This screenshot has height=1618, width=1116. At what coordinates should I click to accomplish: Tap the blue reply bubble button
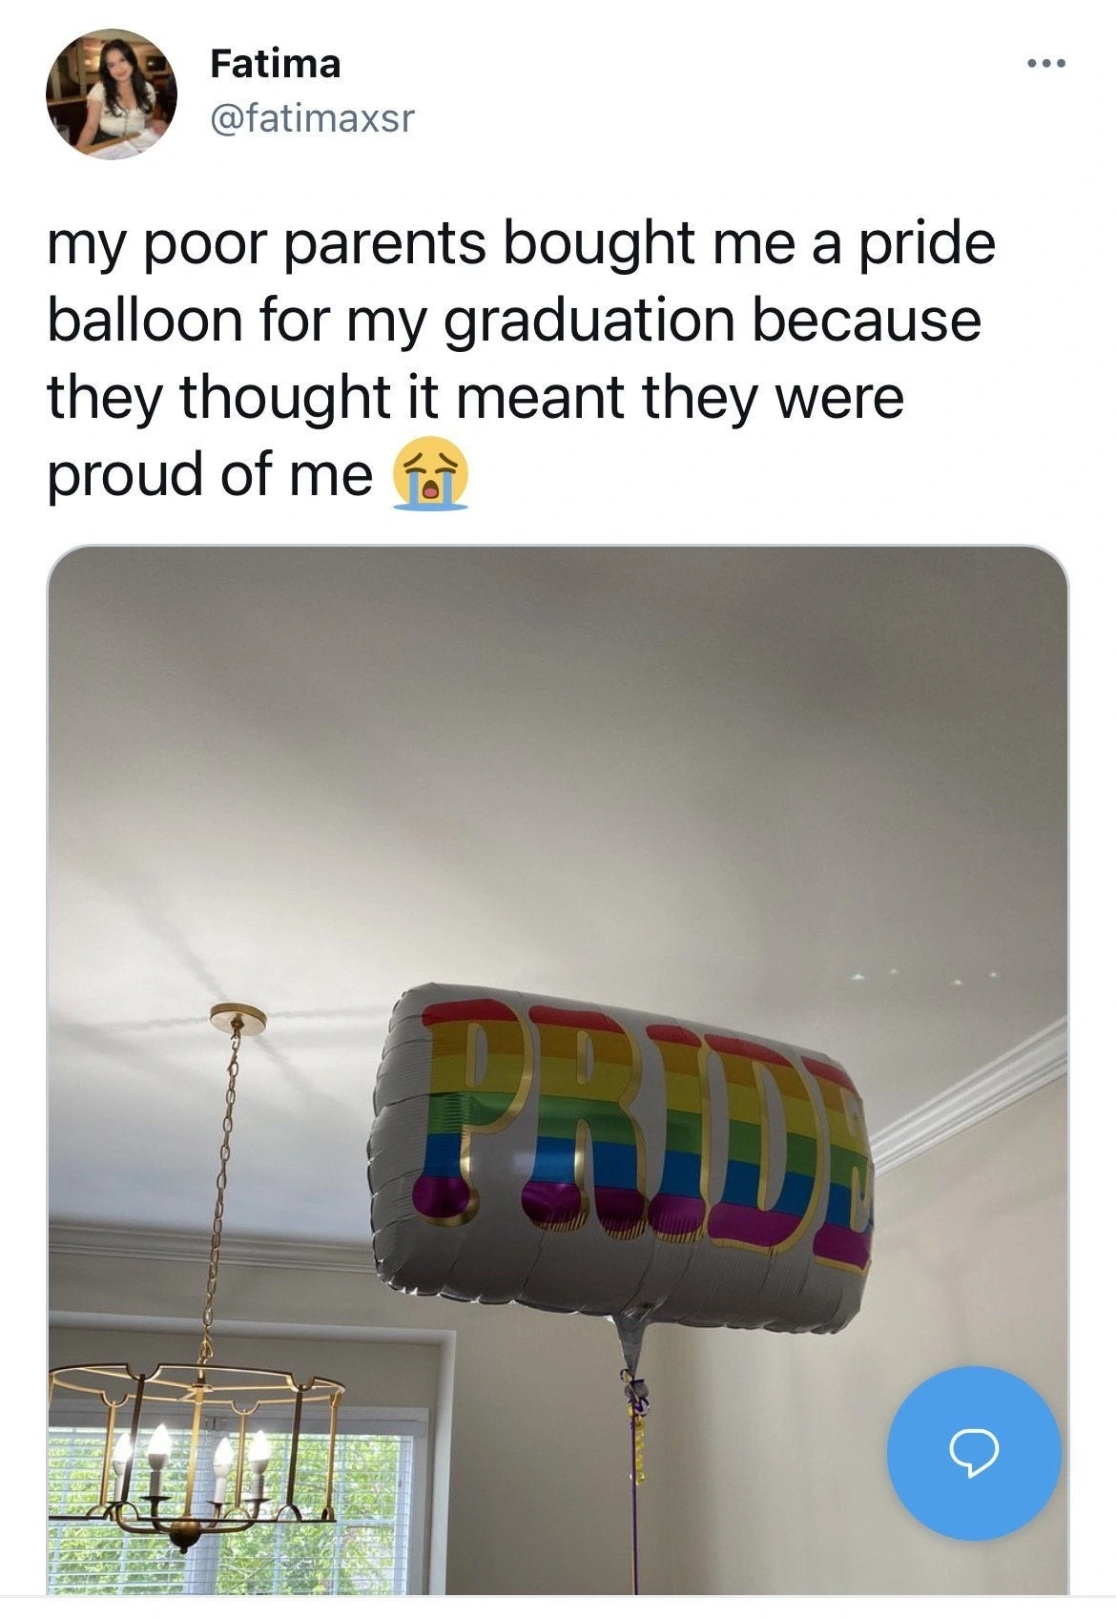click(974, 1453)
